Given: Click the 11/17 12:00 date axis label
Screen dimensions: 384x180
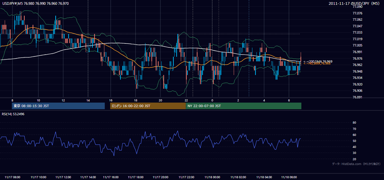Looking at the screenshot, I should click(x=63, y=177).
